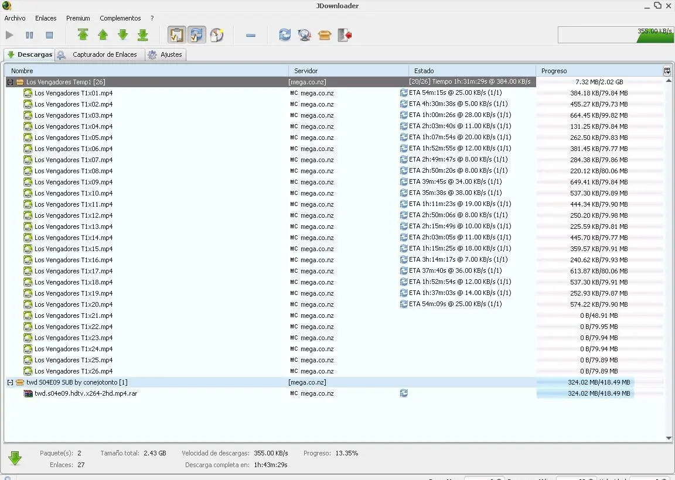Open the Archivo menu

[x=15, y=18]
